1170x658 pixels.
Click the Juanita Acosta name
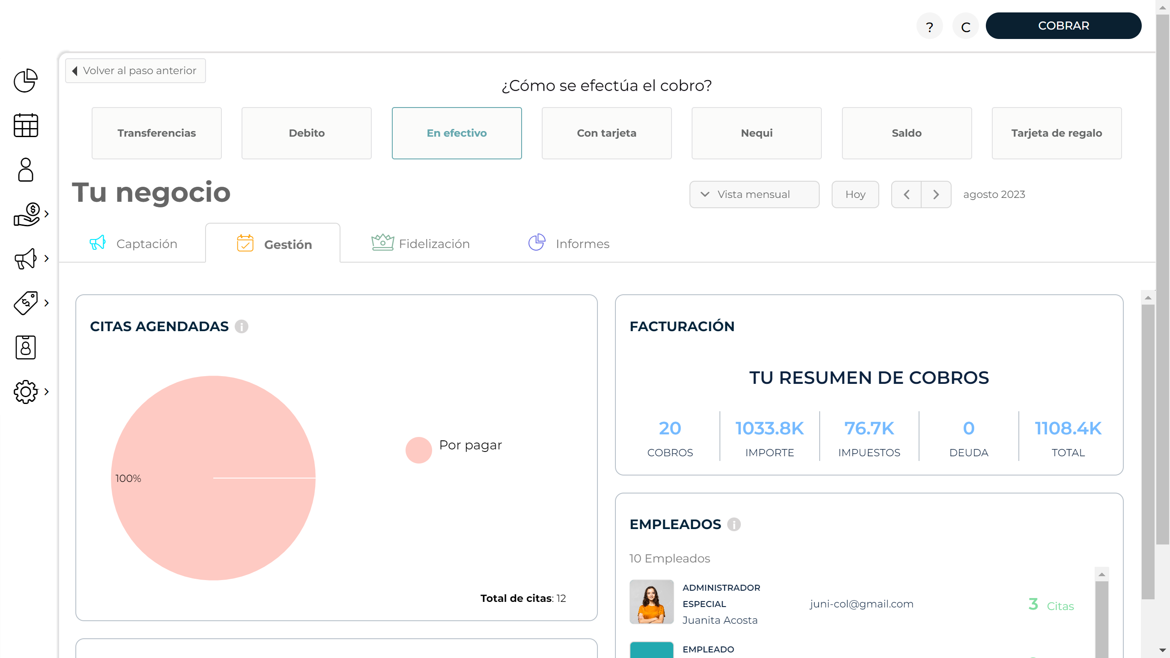tap(720, 620)
